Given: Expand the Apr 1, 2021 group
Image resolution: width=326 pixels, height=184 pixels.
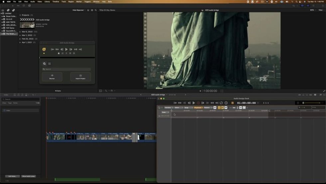Looking at the screenshot, I should point(20,42).
